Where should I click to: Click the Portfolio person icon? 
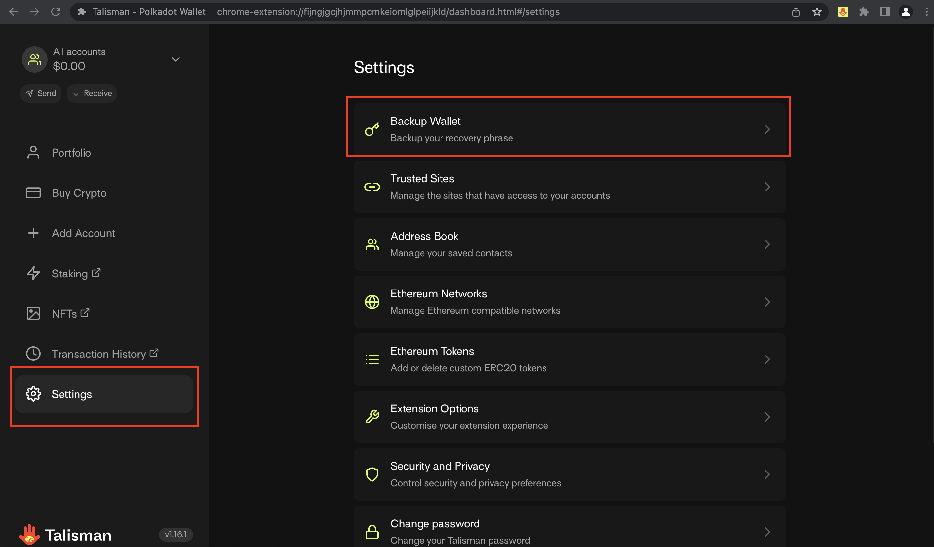coord(33,152)
